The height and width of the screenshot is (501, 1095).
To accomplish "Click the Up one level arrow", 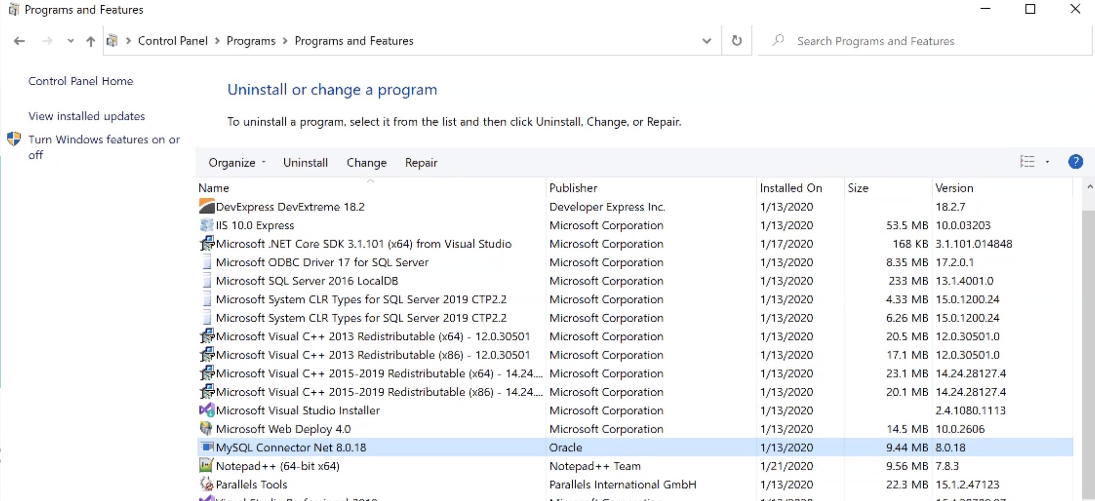I will [x=90, y=41].
